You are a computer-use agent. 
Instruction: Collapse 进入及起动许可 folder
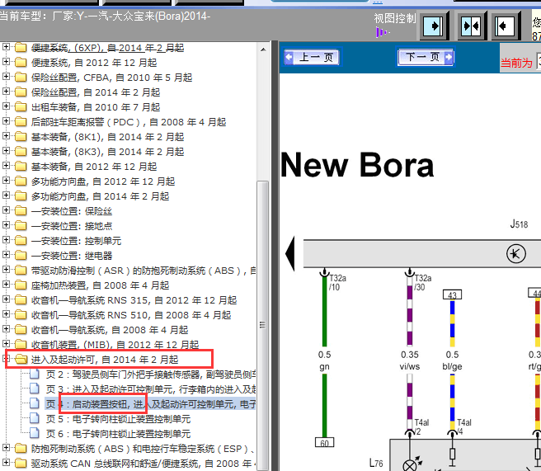coord(6,359)
